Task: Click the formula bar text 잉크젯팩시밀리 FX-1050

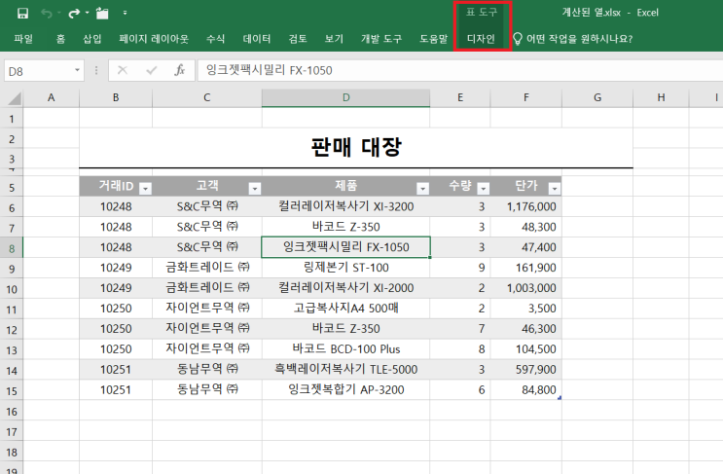Action: click(269, 70)
